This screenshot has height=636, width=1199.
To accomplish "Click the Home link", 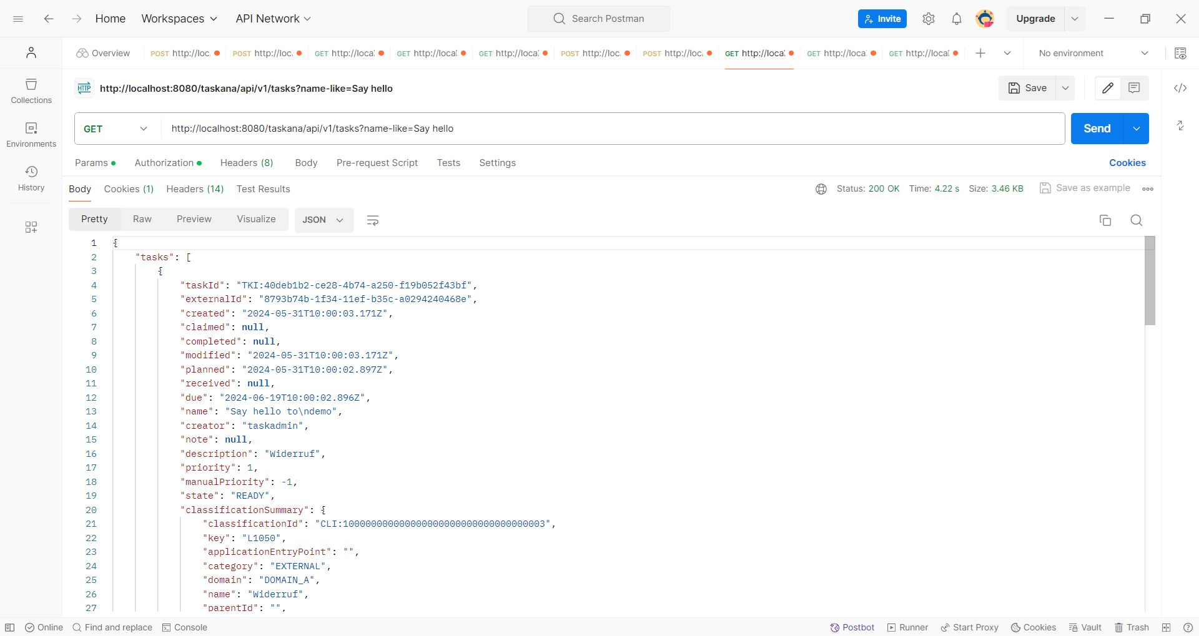I will click(111, 19).
